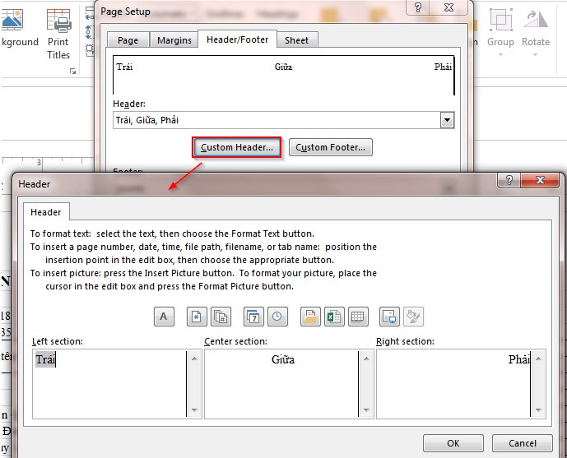
Task: Insert Page Number icon in Header dialog
Action: click(x=197, y=317)
